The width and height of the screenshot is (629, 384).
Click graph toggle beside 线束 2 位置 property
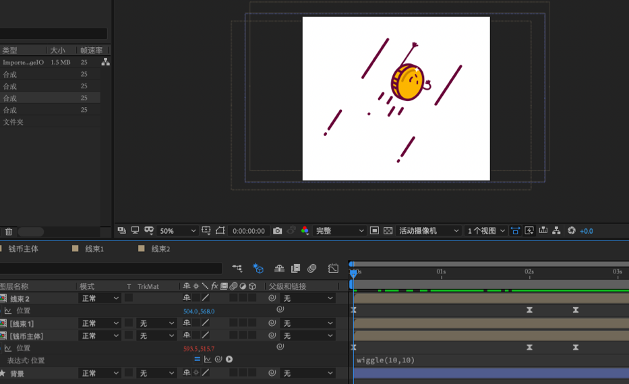pyautogui.click(x=8, y=311)
